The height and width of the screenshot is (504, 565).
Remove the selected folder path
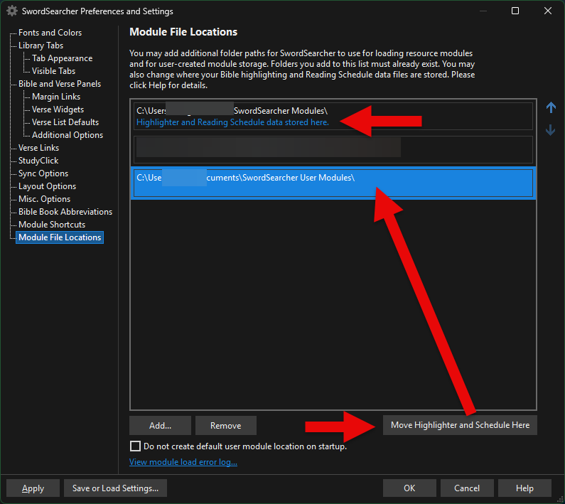225,425
